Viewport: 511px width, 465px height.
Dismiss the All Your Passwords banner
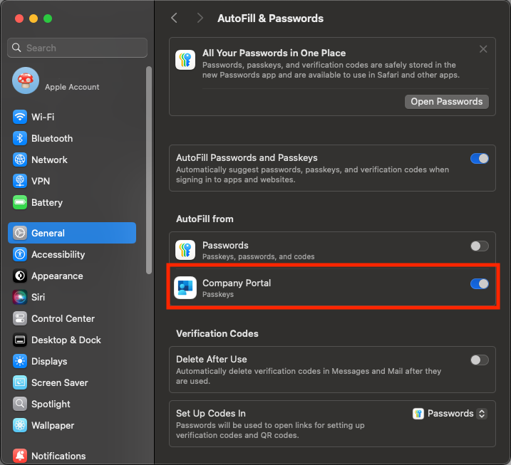(483, 49)
